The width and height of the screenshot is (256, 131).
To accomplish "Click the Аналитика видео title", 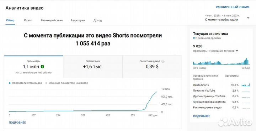I will (25, 8).
